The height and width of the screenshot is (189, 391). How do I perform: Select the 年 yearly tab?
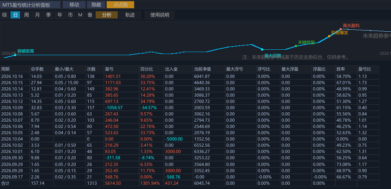click(x=60, y=15)
